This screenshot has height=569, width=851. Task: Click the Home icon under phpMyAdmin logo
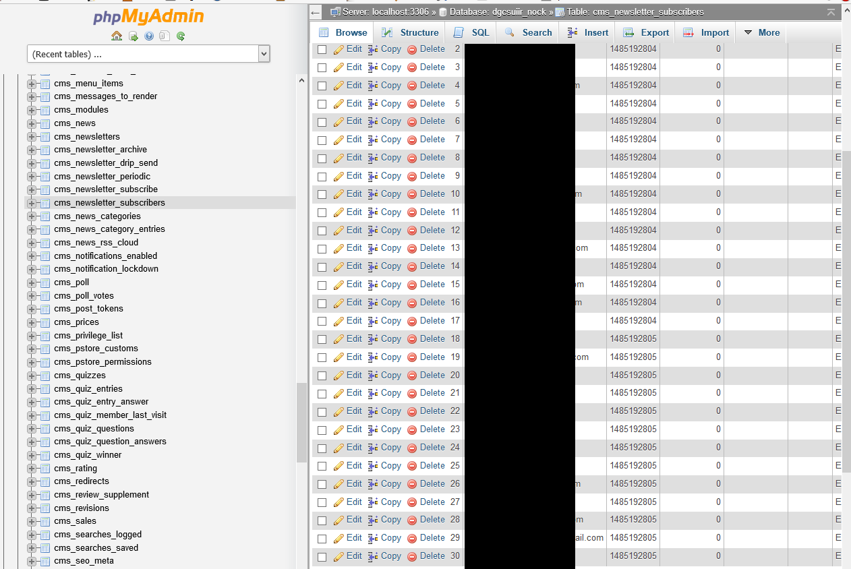[x=117, y=36]
